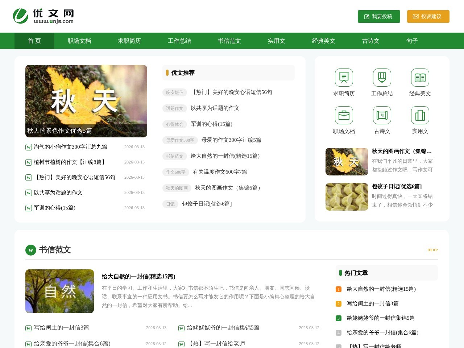The image size is (464, 348).
Task: Click the pencil icon on 我要投稿
Action: tap(366, 16)
